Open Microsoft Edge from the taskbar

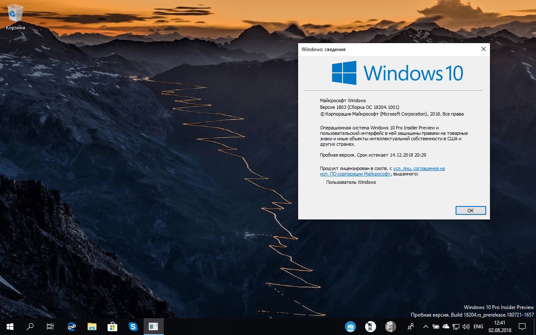click(x=71, y=326)
